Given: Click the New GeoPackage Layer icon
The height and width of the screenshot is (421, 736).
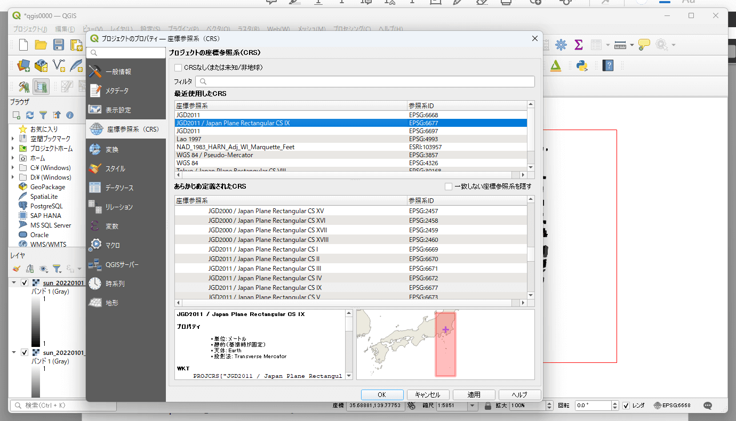Looking at the screenshot, I should coord(41,66).
